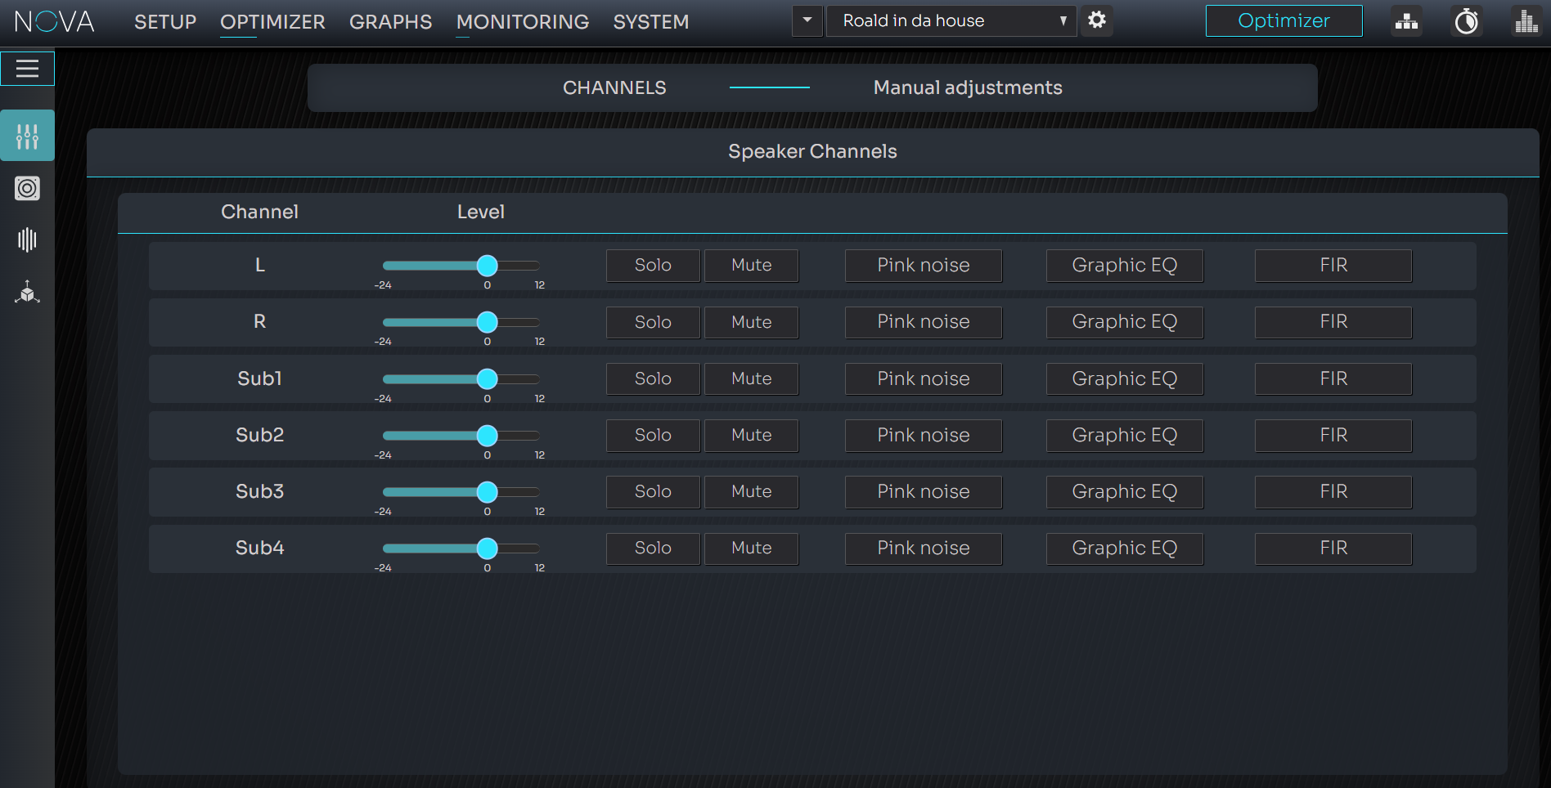Open preset settings gear icon

1097,20
